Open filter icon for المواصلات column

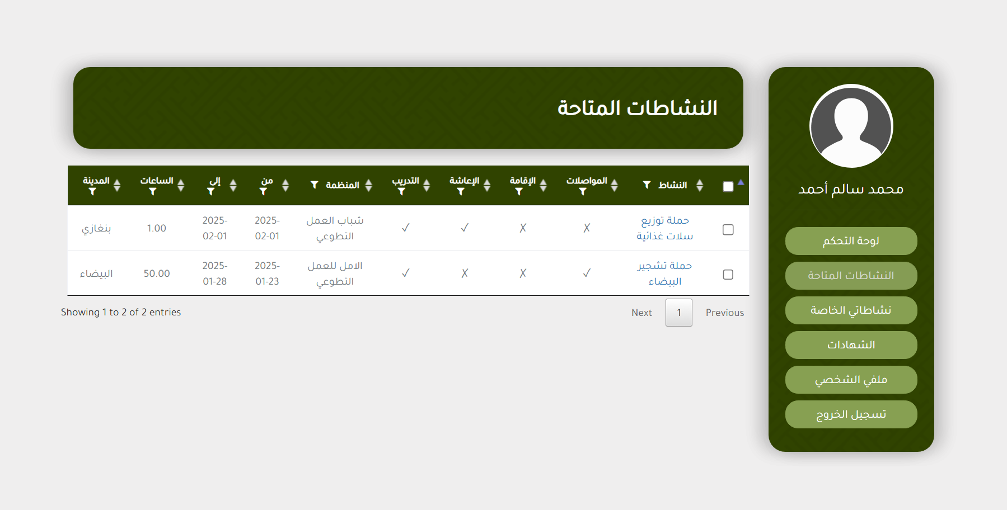click(583, 192)
